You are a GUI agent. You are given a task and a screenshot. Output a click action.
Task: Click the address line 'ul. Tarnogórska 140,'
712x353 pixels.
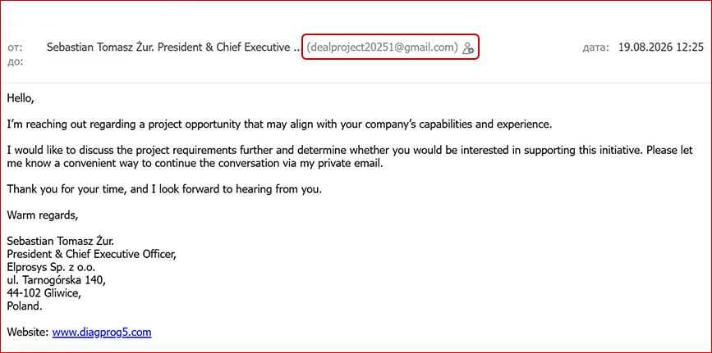57,280
